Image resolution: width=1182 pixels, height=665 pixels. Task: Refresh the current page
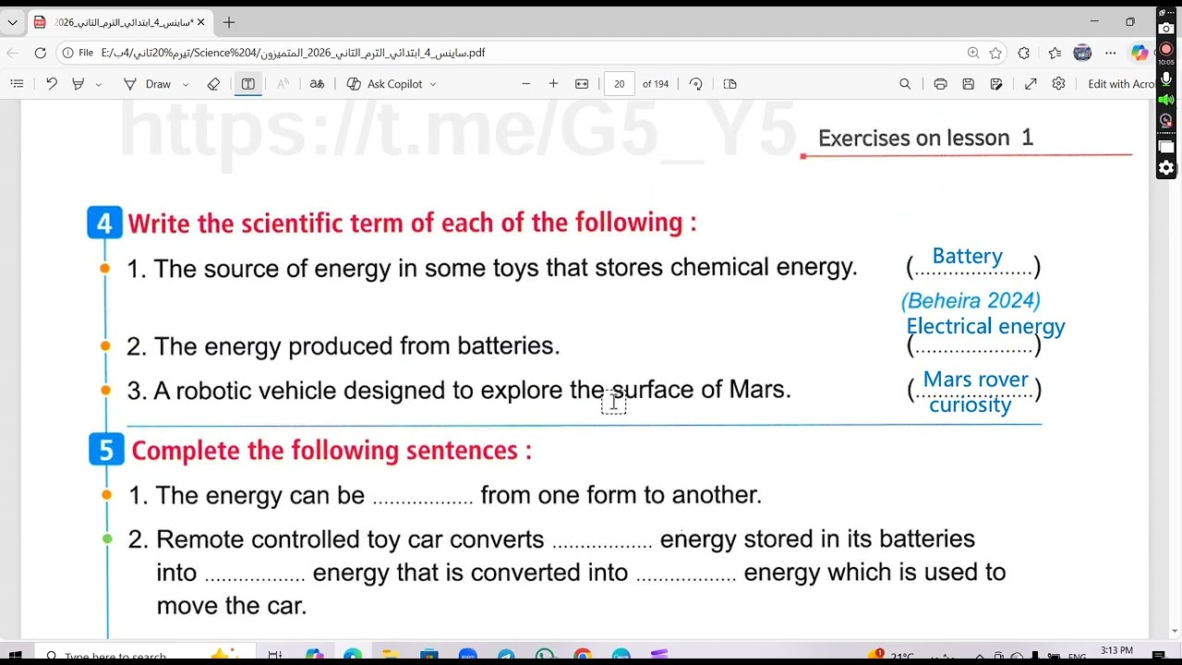(40, 53)
